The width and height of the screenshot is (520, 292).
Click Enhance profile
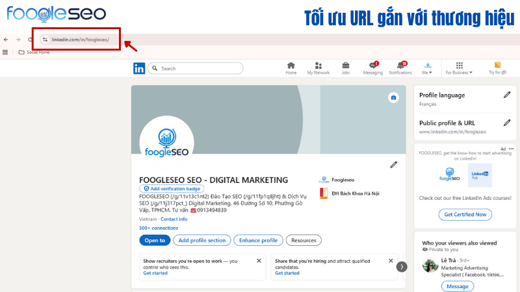tap(258, 240)
